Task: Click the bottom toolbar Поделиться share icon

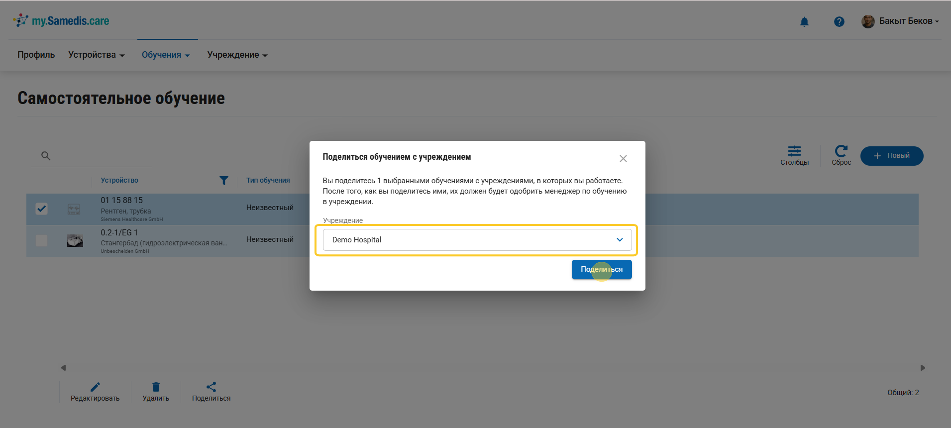Action: [x=211, y=387]
